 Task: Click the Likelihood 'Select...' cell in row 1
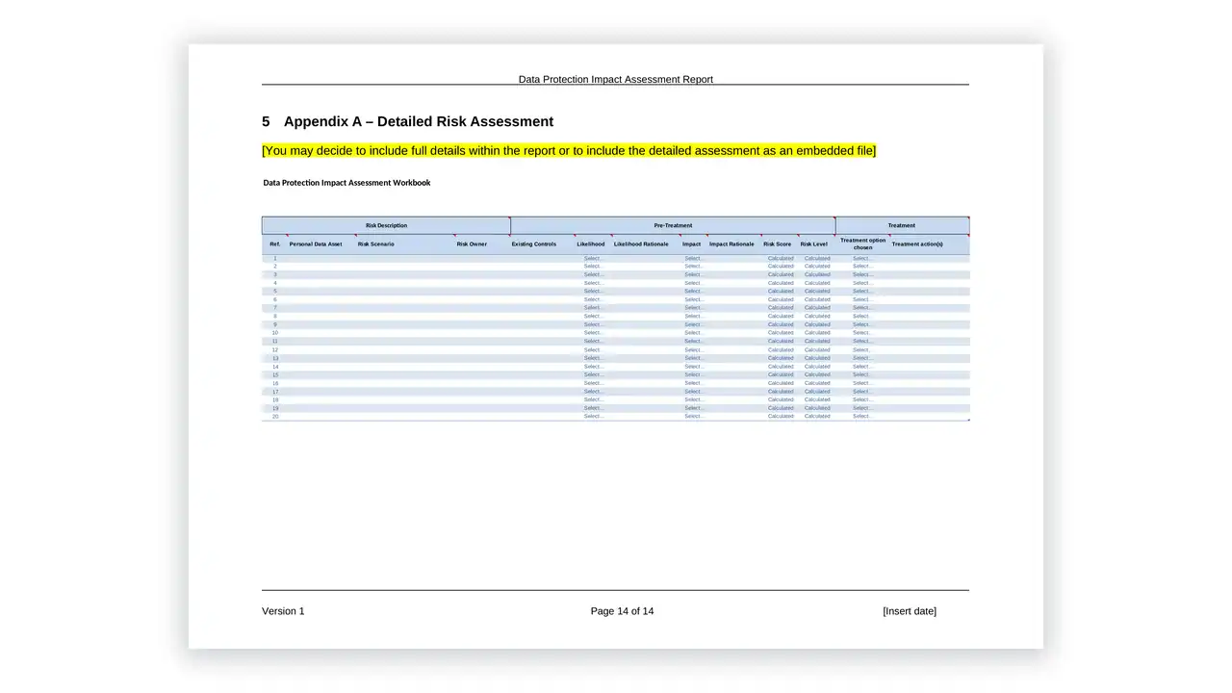(x=594, y=258)
